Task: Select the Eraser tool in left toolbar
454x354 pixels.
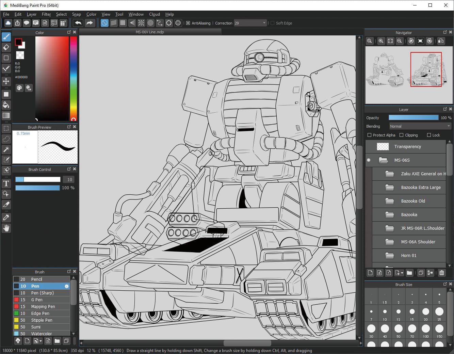Action: pos(6,47)
